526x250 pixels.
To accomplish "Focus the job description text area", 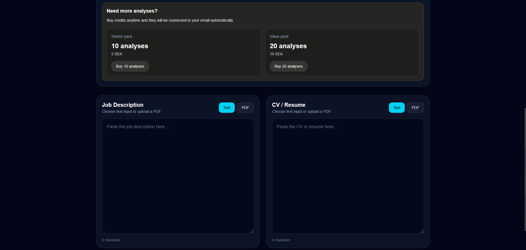I will (x=178, y=176).
